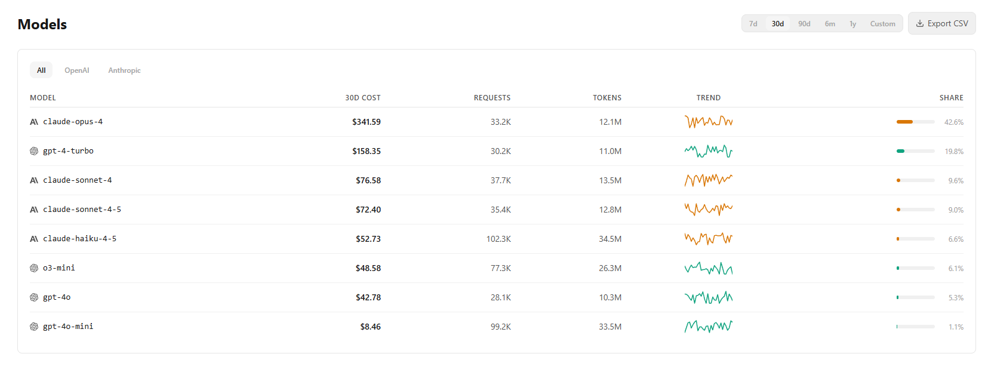Click the OpenAI icon next to o3-mini
This screenshot has width=988, height=366.
(34, 267)
